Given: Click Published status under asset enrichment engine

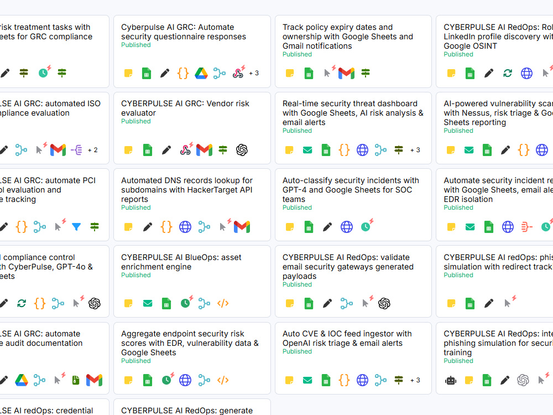Looking at the screenshot, I should pyautogui.click(x=136, y=275).
